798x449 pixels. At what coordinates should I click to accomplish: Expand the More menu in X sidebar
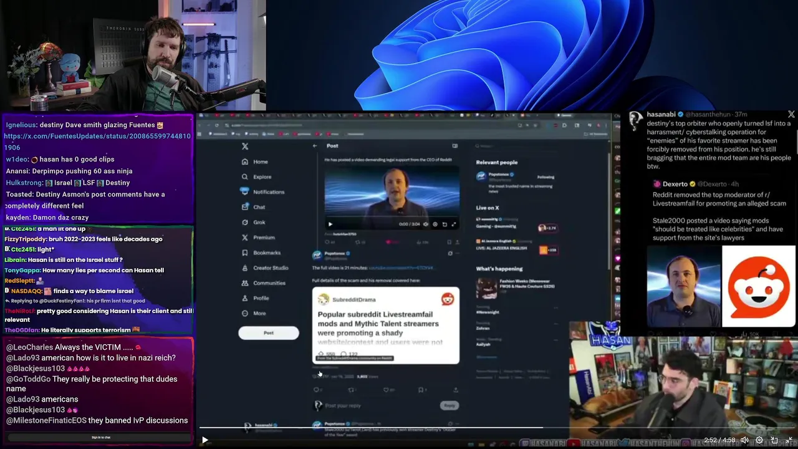pyautogui.click(x=254, y=313)
